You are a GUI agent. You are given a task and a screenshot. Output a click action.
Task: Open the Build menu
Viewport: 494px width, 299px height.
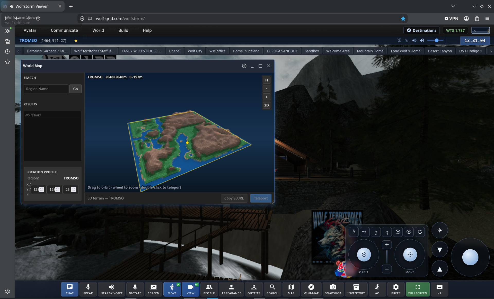(123, 30)
